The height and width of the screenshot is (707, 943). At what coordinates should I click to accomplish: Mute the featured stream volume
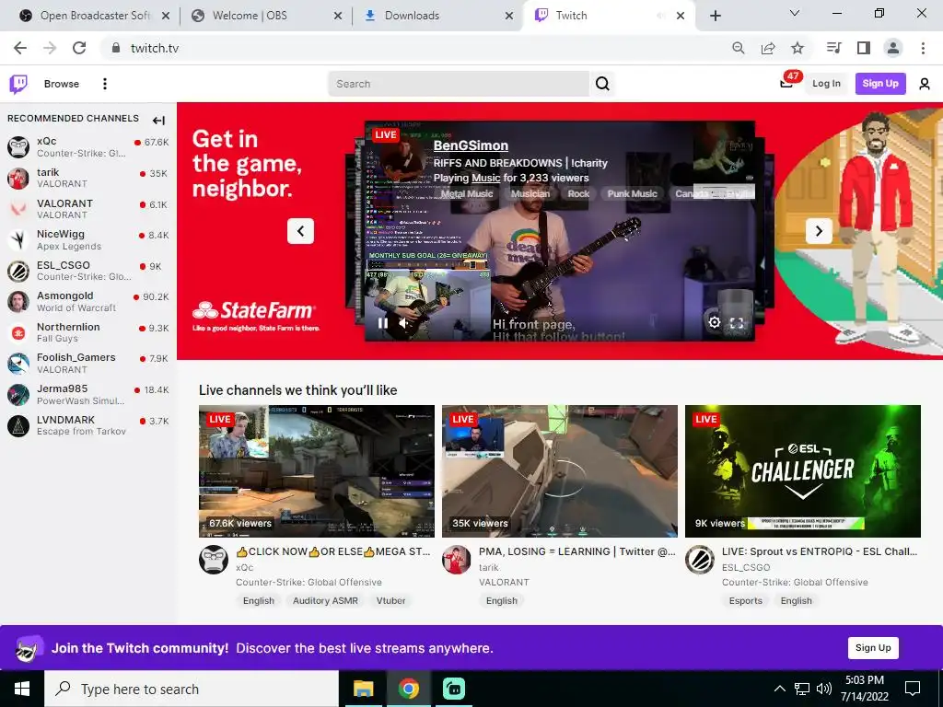click(405, 323)
